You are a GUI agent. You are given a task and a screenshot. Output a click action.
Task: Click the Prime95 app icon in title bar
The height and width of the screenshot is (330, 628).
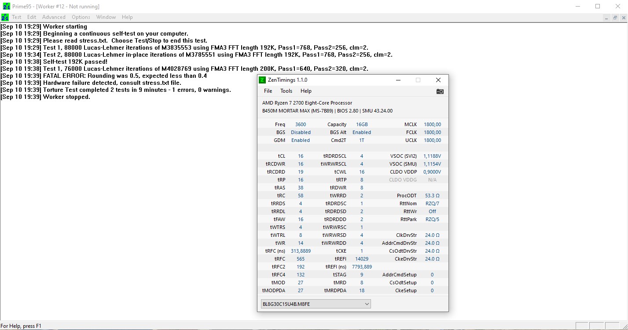pyautogui.click(x=6, y=6)
